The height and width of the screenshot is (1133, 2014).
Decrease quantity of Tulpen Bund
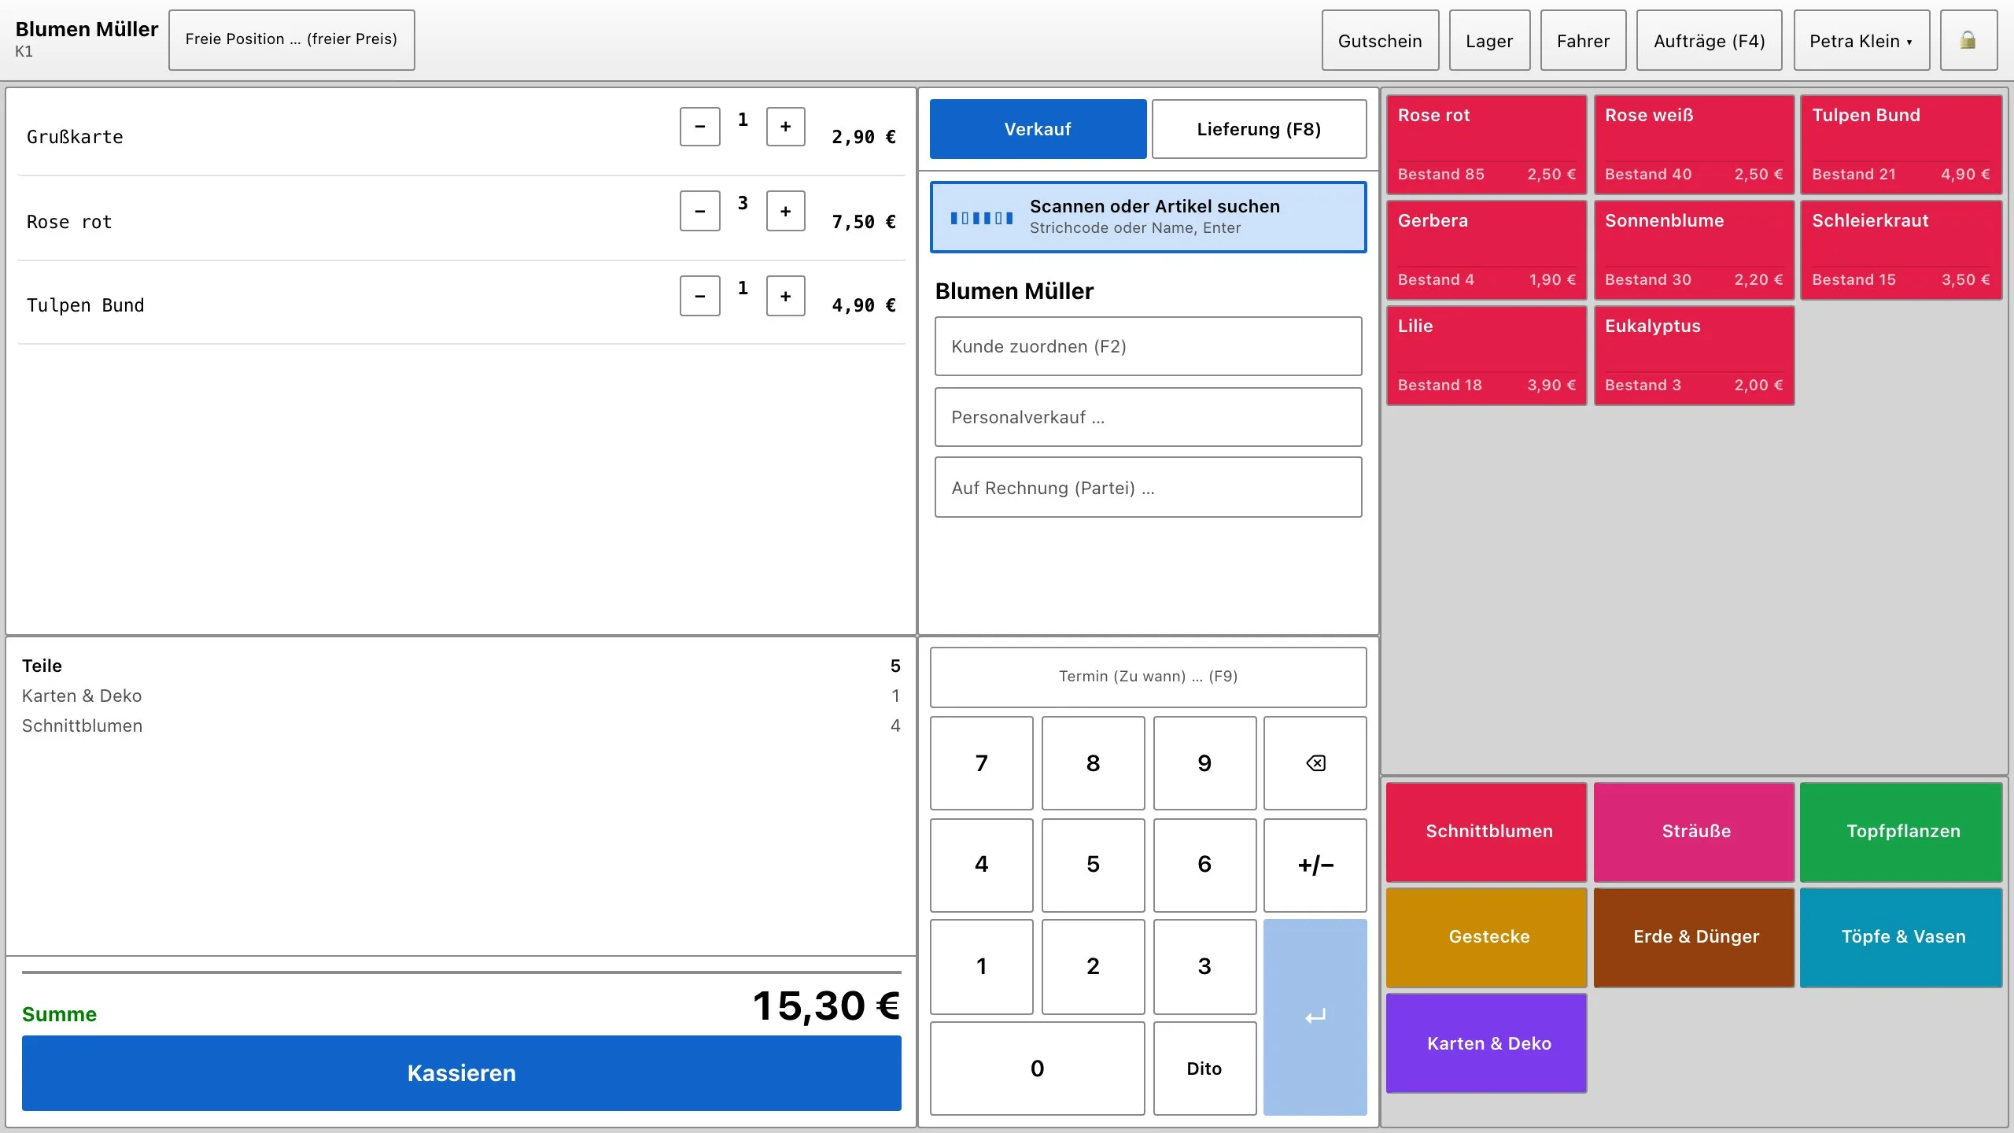click(x=699, y=296)
